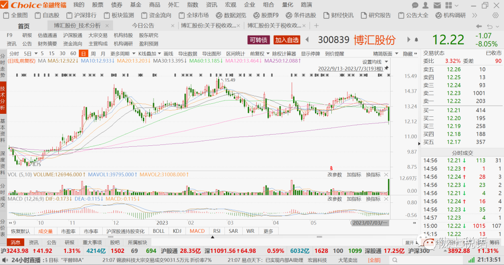504x265 pixels.
Task: Mute the 24小时直播 speaker icon
Action: (x=5, y=260)
